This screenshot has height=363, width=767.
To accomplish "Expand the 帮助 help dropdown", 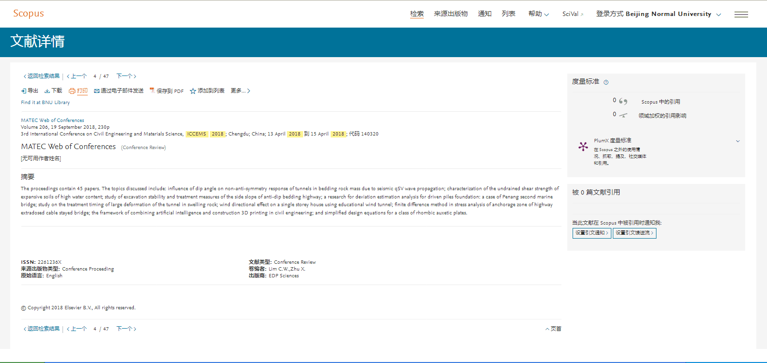I will point(539,14).
